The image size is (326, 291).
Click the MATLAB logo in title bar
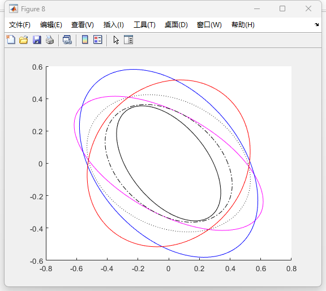click(x=14, y=8)
